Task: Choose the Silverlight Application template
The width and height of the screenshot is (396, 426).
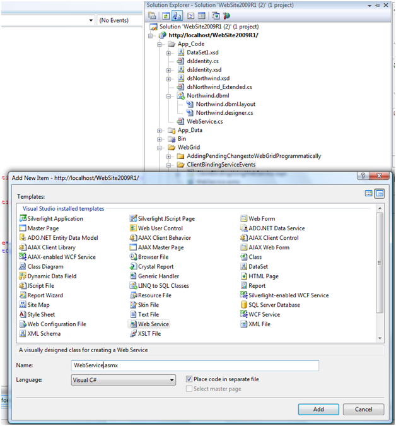Action: point(55,219)
